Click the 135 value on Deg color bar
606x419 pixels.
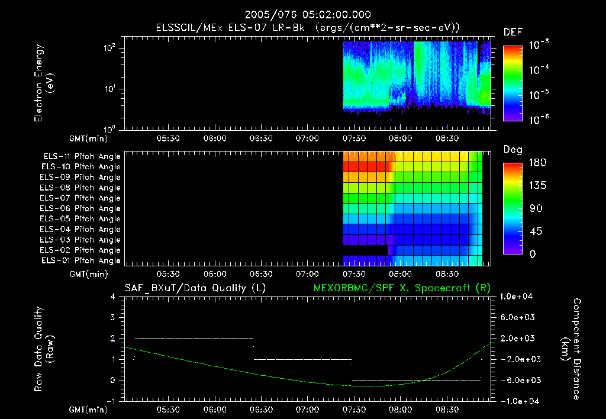tap(537, 186)
